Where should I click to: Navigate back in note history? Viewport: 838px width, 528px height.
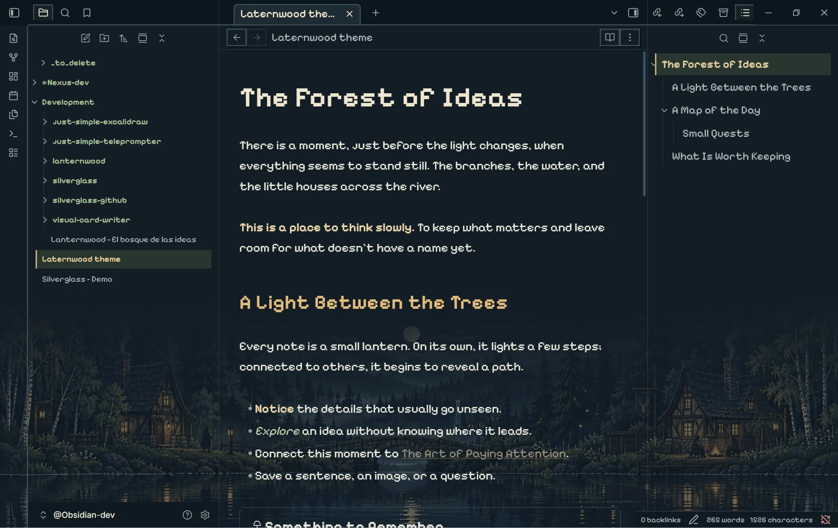pos(237,38)
